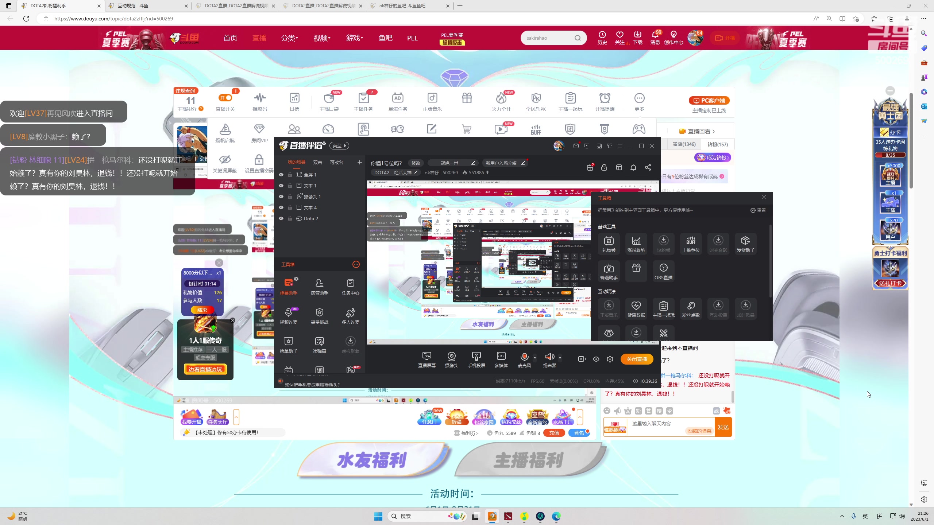Viewport: 934px width, 525px height.
Task: Toggle the 直播开关 live switch
Action: tap(225, 98)
